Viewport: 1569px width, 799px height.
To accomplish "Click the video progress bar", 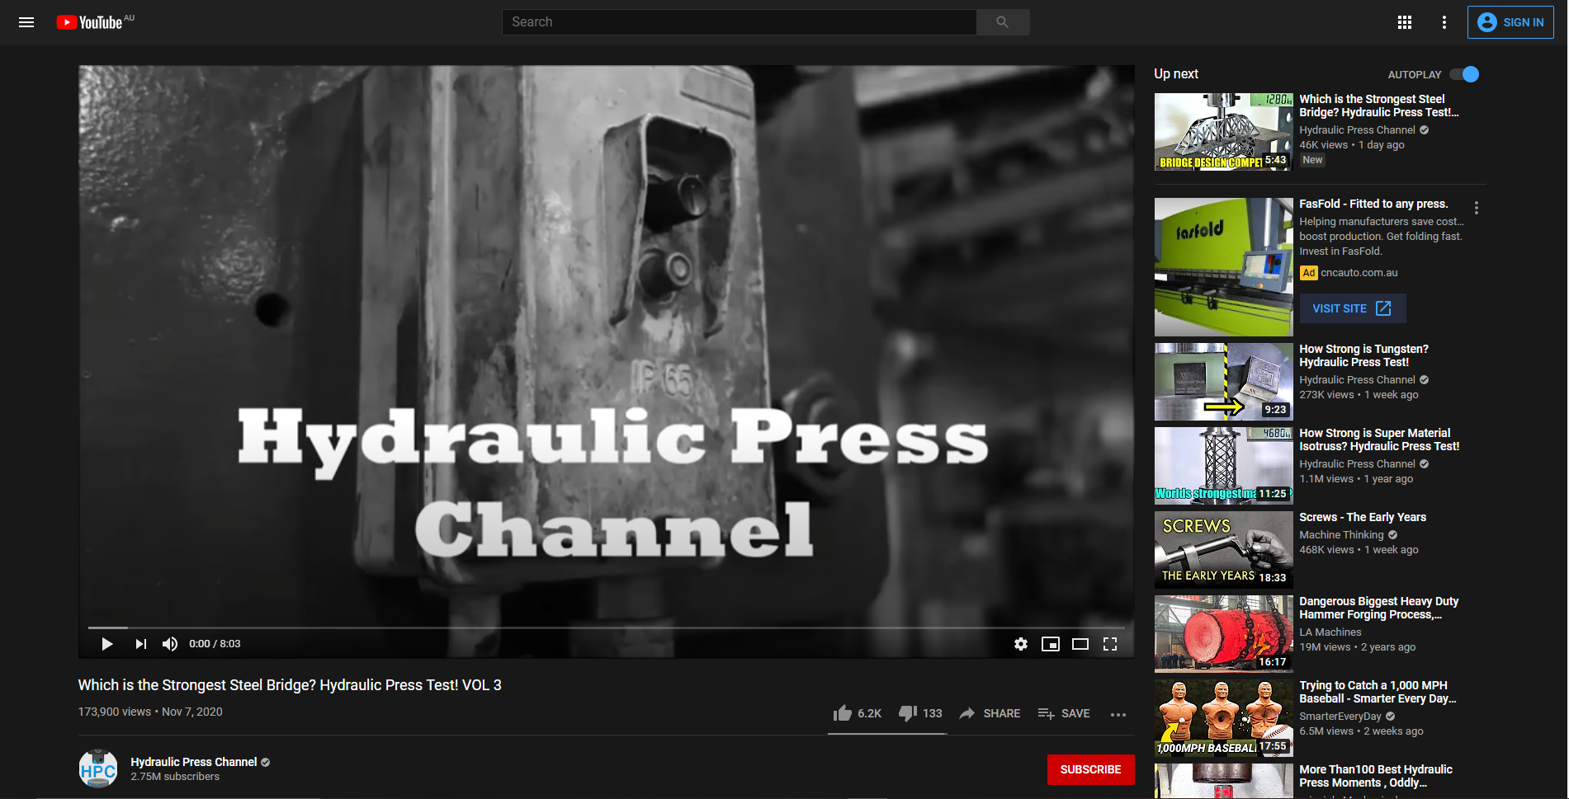I will click(607, 627).
